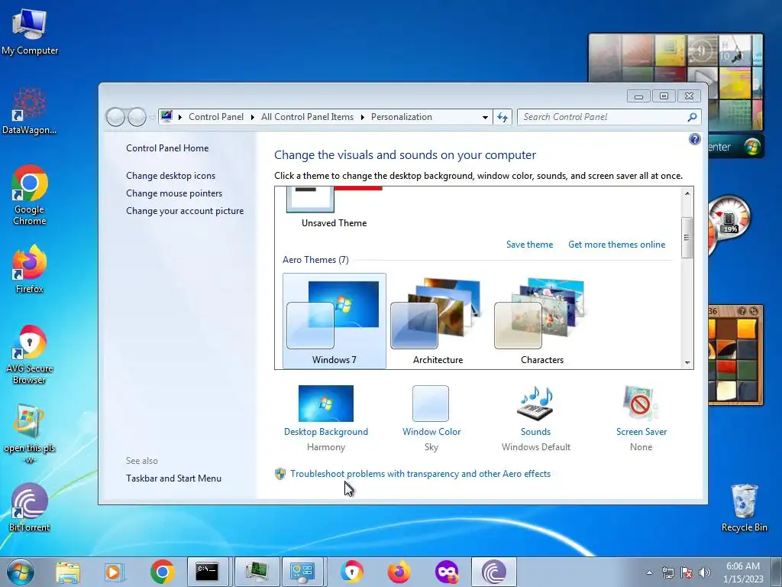Open the Recycle Bin

pos(744,508)
